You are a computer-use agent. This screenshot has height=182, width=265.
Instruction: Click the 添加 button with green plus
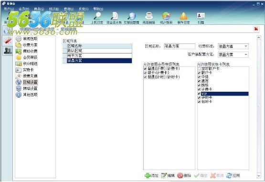(x=151, y=176)
